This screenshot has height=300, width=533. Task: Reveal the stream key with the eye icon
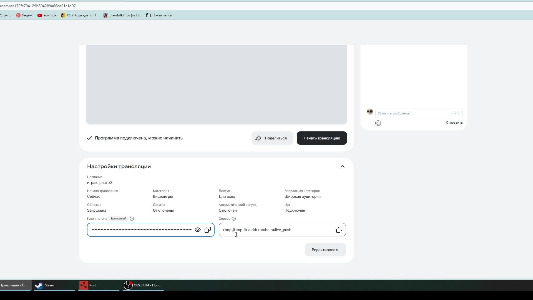[x=198, y=230]
